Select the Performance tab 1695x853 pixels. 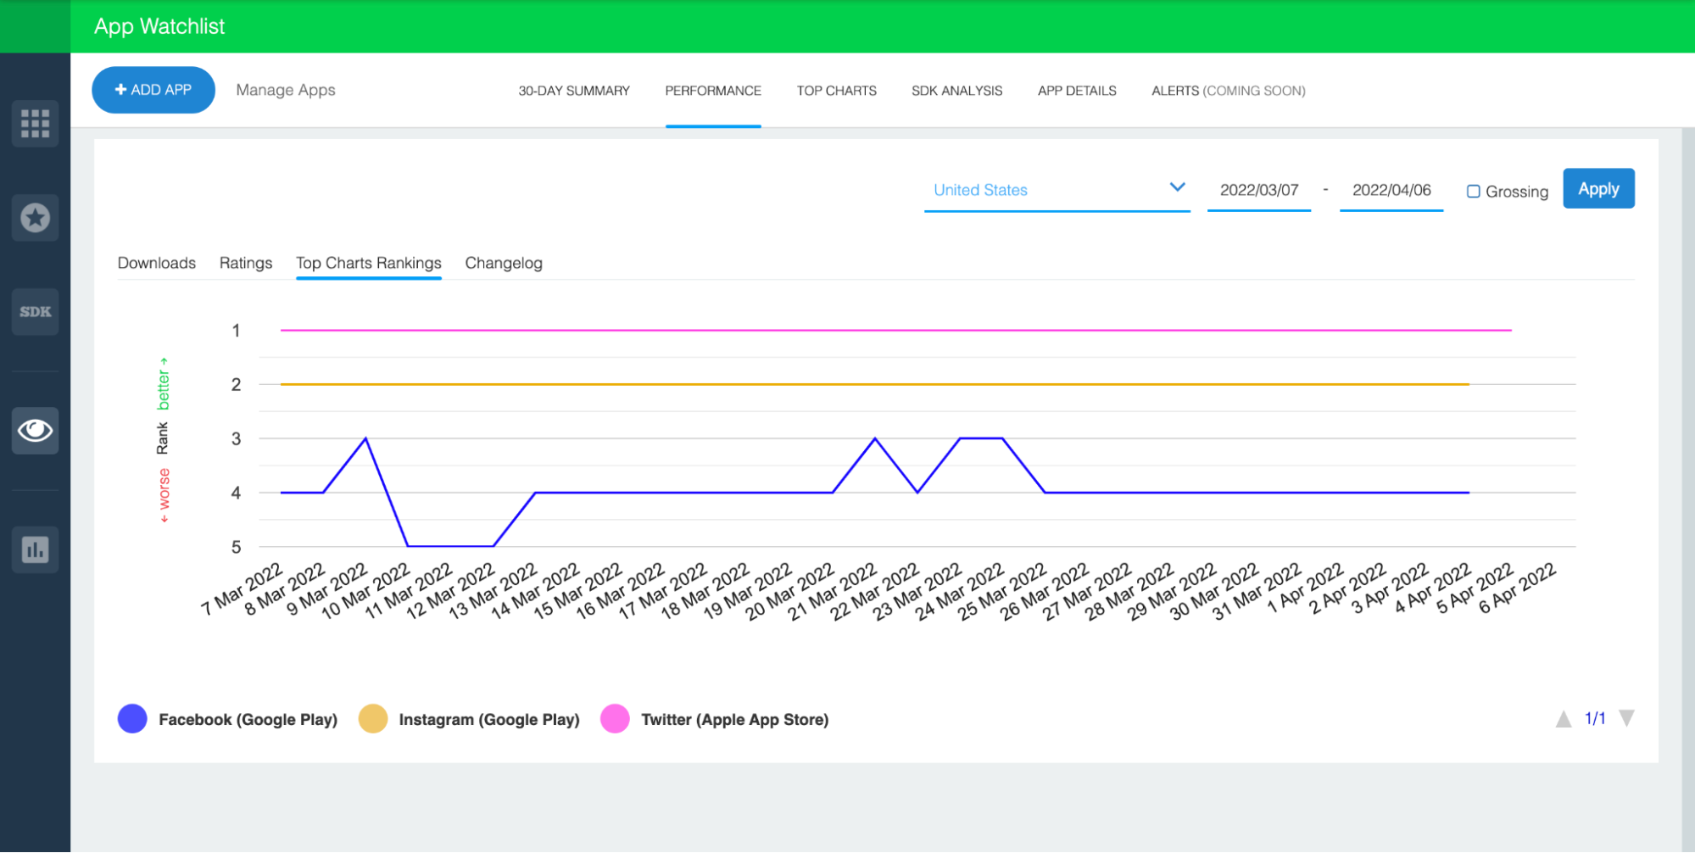point(713,91)
